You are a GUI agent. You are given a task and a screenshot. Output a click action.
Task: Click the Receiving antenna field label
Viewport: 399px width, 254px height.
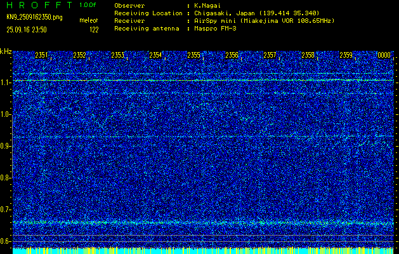pos(147,29)
